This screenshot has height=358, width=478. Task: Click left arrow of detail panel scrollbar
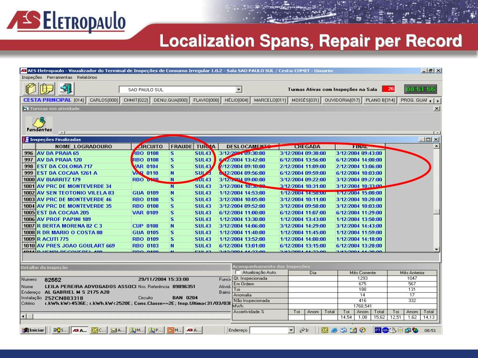point(23,317)
